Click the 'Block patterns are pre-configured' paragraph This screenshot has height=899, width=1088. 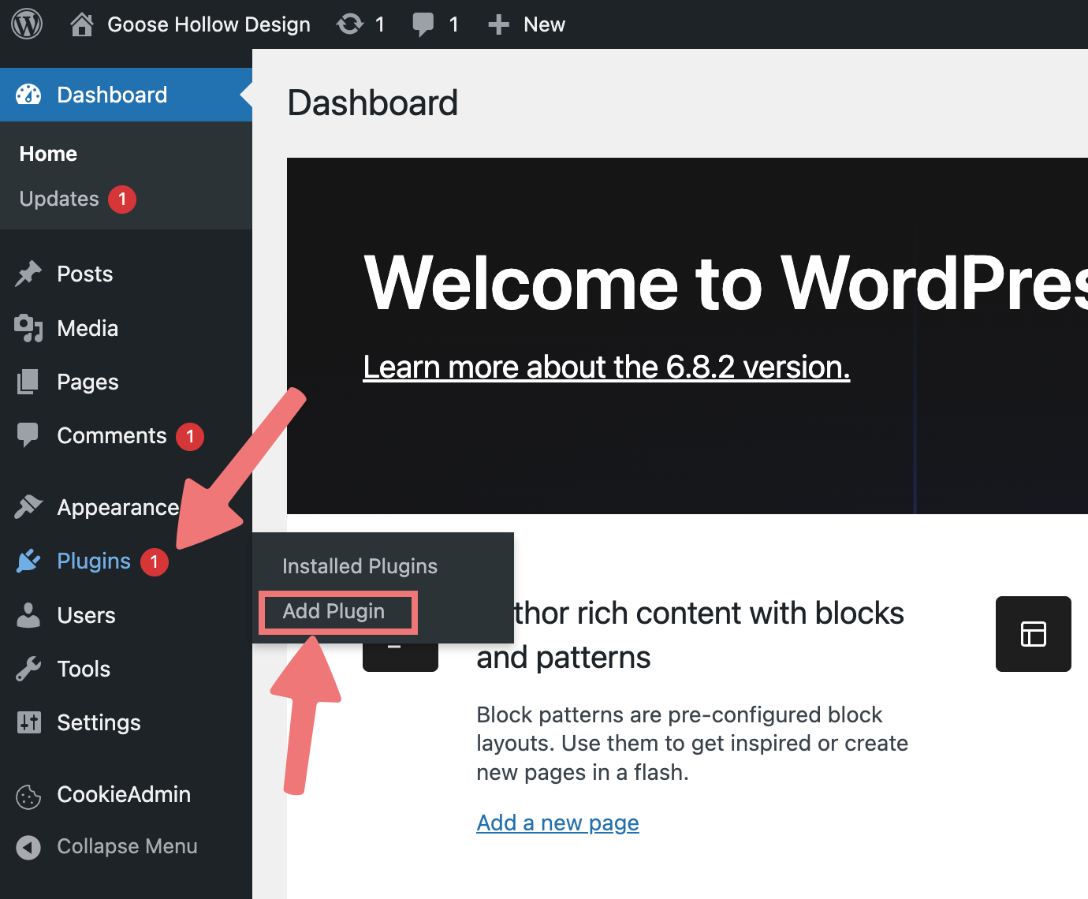[x=692, y=743]
